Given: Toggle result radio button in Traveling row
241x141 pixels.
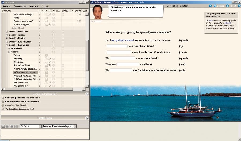Looking at the screenshot, I should tap(54, 59).
